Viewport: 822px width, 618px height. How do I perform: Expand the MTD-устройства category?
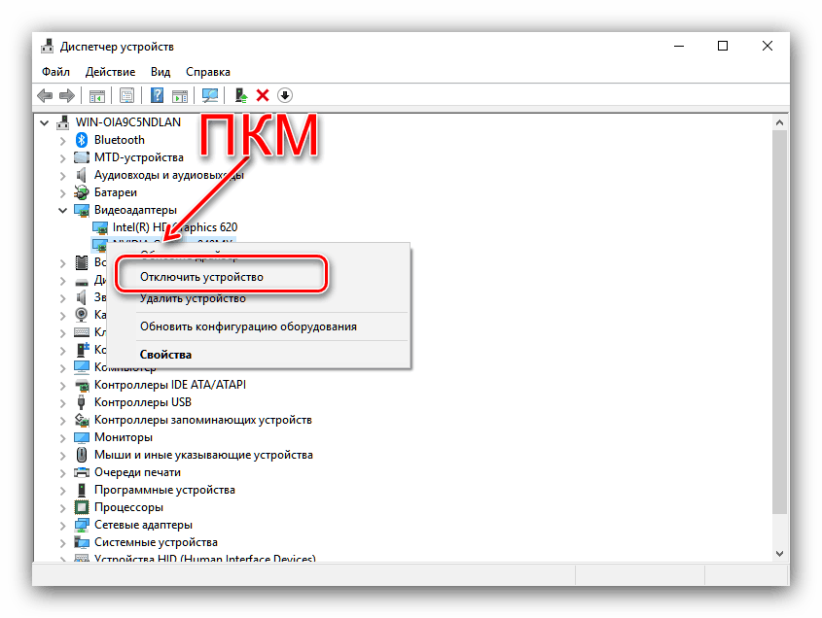pos(63,158)
